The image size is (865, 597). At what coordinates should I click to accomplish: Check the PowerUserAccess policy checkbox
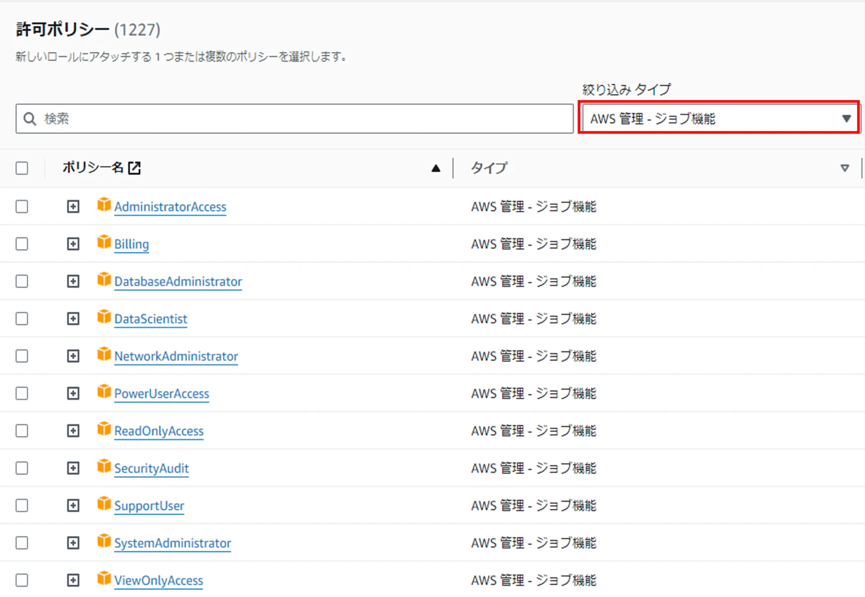(22, 393)
